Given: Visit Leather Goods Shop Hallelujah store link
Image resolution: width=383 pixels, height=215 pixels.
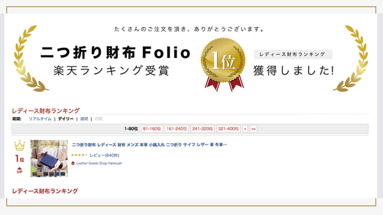Looking at the screenshot, I should (99, 163).
